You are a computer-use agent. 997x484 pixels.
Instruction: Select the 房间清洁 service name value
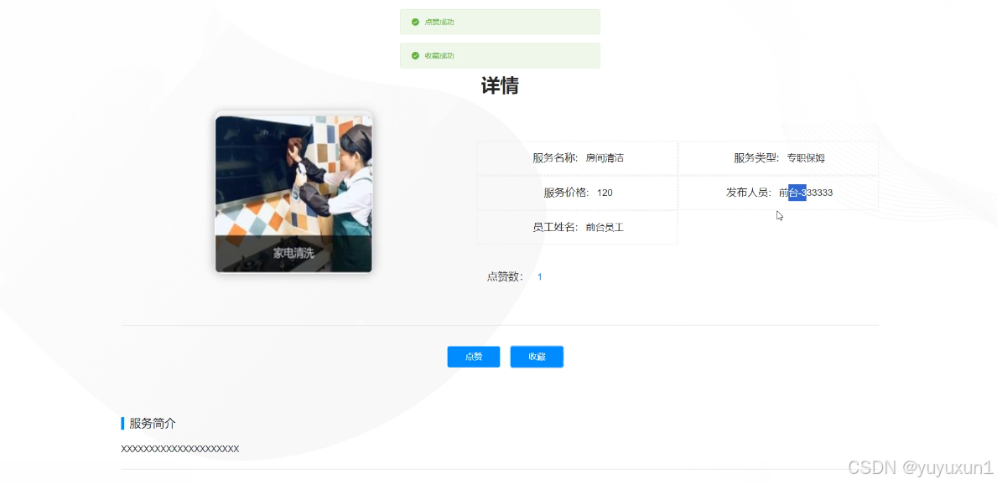[605, 158]
